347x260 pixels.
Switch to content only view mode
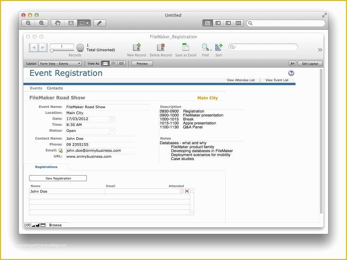208,23
